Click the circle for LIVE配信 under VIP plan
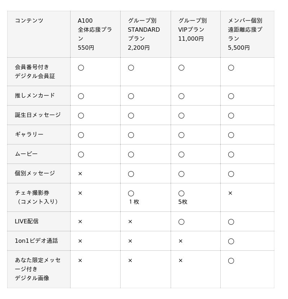This screenshot has height=299, width=288. pos(181,222)
